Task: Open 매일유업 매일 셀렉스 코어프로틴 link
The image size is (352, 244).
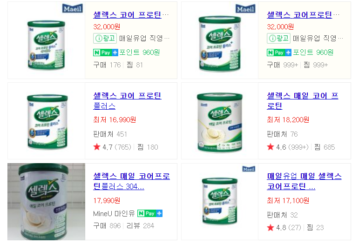Action: pyautogui.click(x=304, y=181)
